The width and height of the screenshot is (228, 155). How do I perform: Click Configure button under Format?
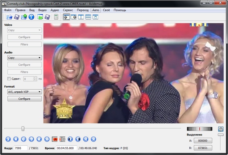coord(24,99)
